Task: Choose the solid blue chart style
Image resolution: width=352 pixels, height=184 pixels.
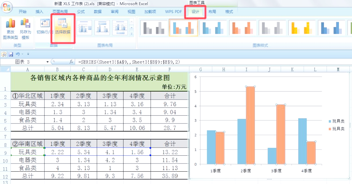Action: tap(213, 28)
